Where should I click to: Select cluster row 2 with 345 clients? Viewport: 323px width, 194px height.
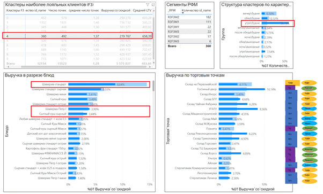tap(79, 27)
